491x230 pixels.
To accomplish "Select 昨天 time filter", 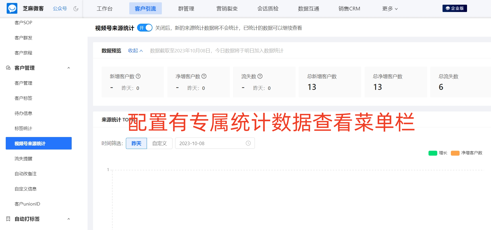I will (136, 143).
